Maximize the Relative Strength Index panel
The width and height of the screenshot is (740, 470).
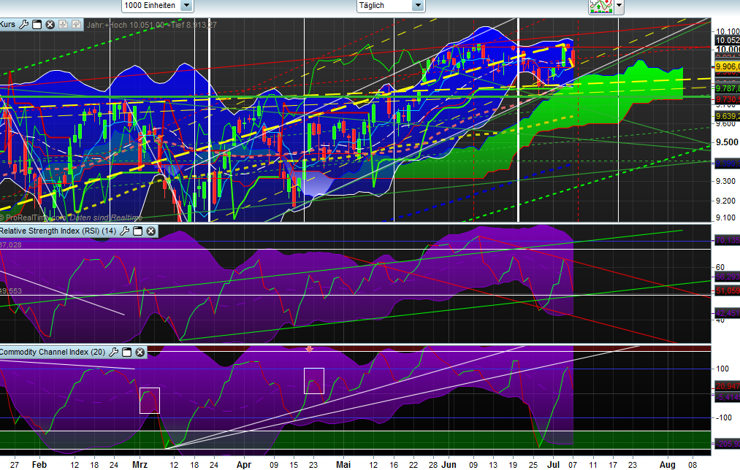coord(138,231)
